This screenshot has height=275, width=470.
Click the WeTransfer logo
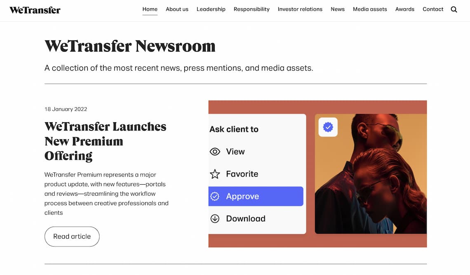click(35, 10)
